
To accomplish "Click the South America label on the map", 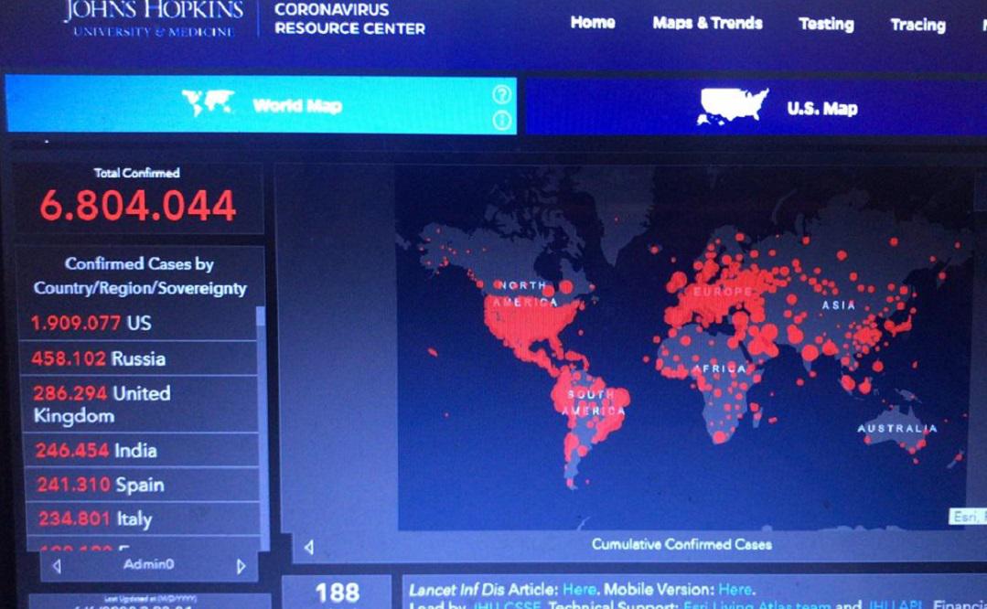I will click(x=594, y=402).
